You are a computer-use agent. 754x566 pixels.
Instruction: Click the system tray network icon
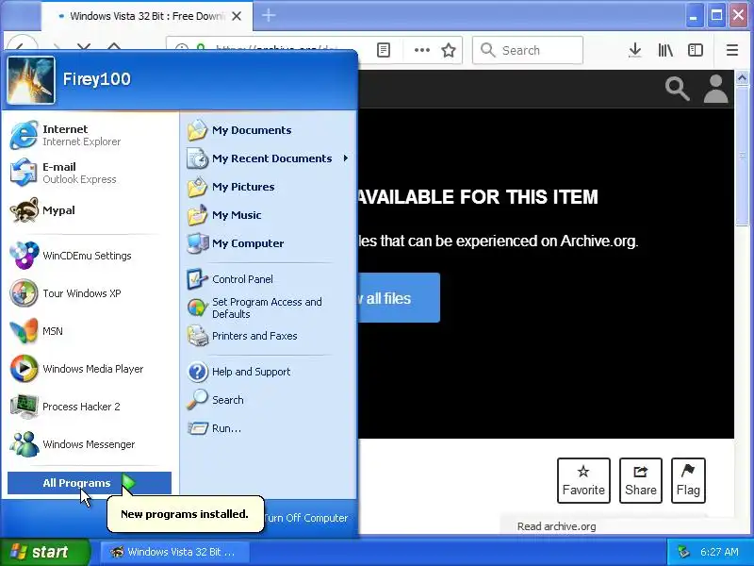[683, 552]
